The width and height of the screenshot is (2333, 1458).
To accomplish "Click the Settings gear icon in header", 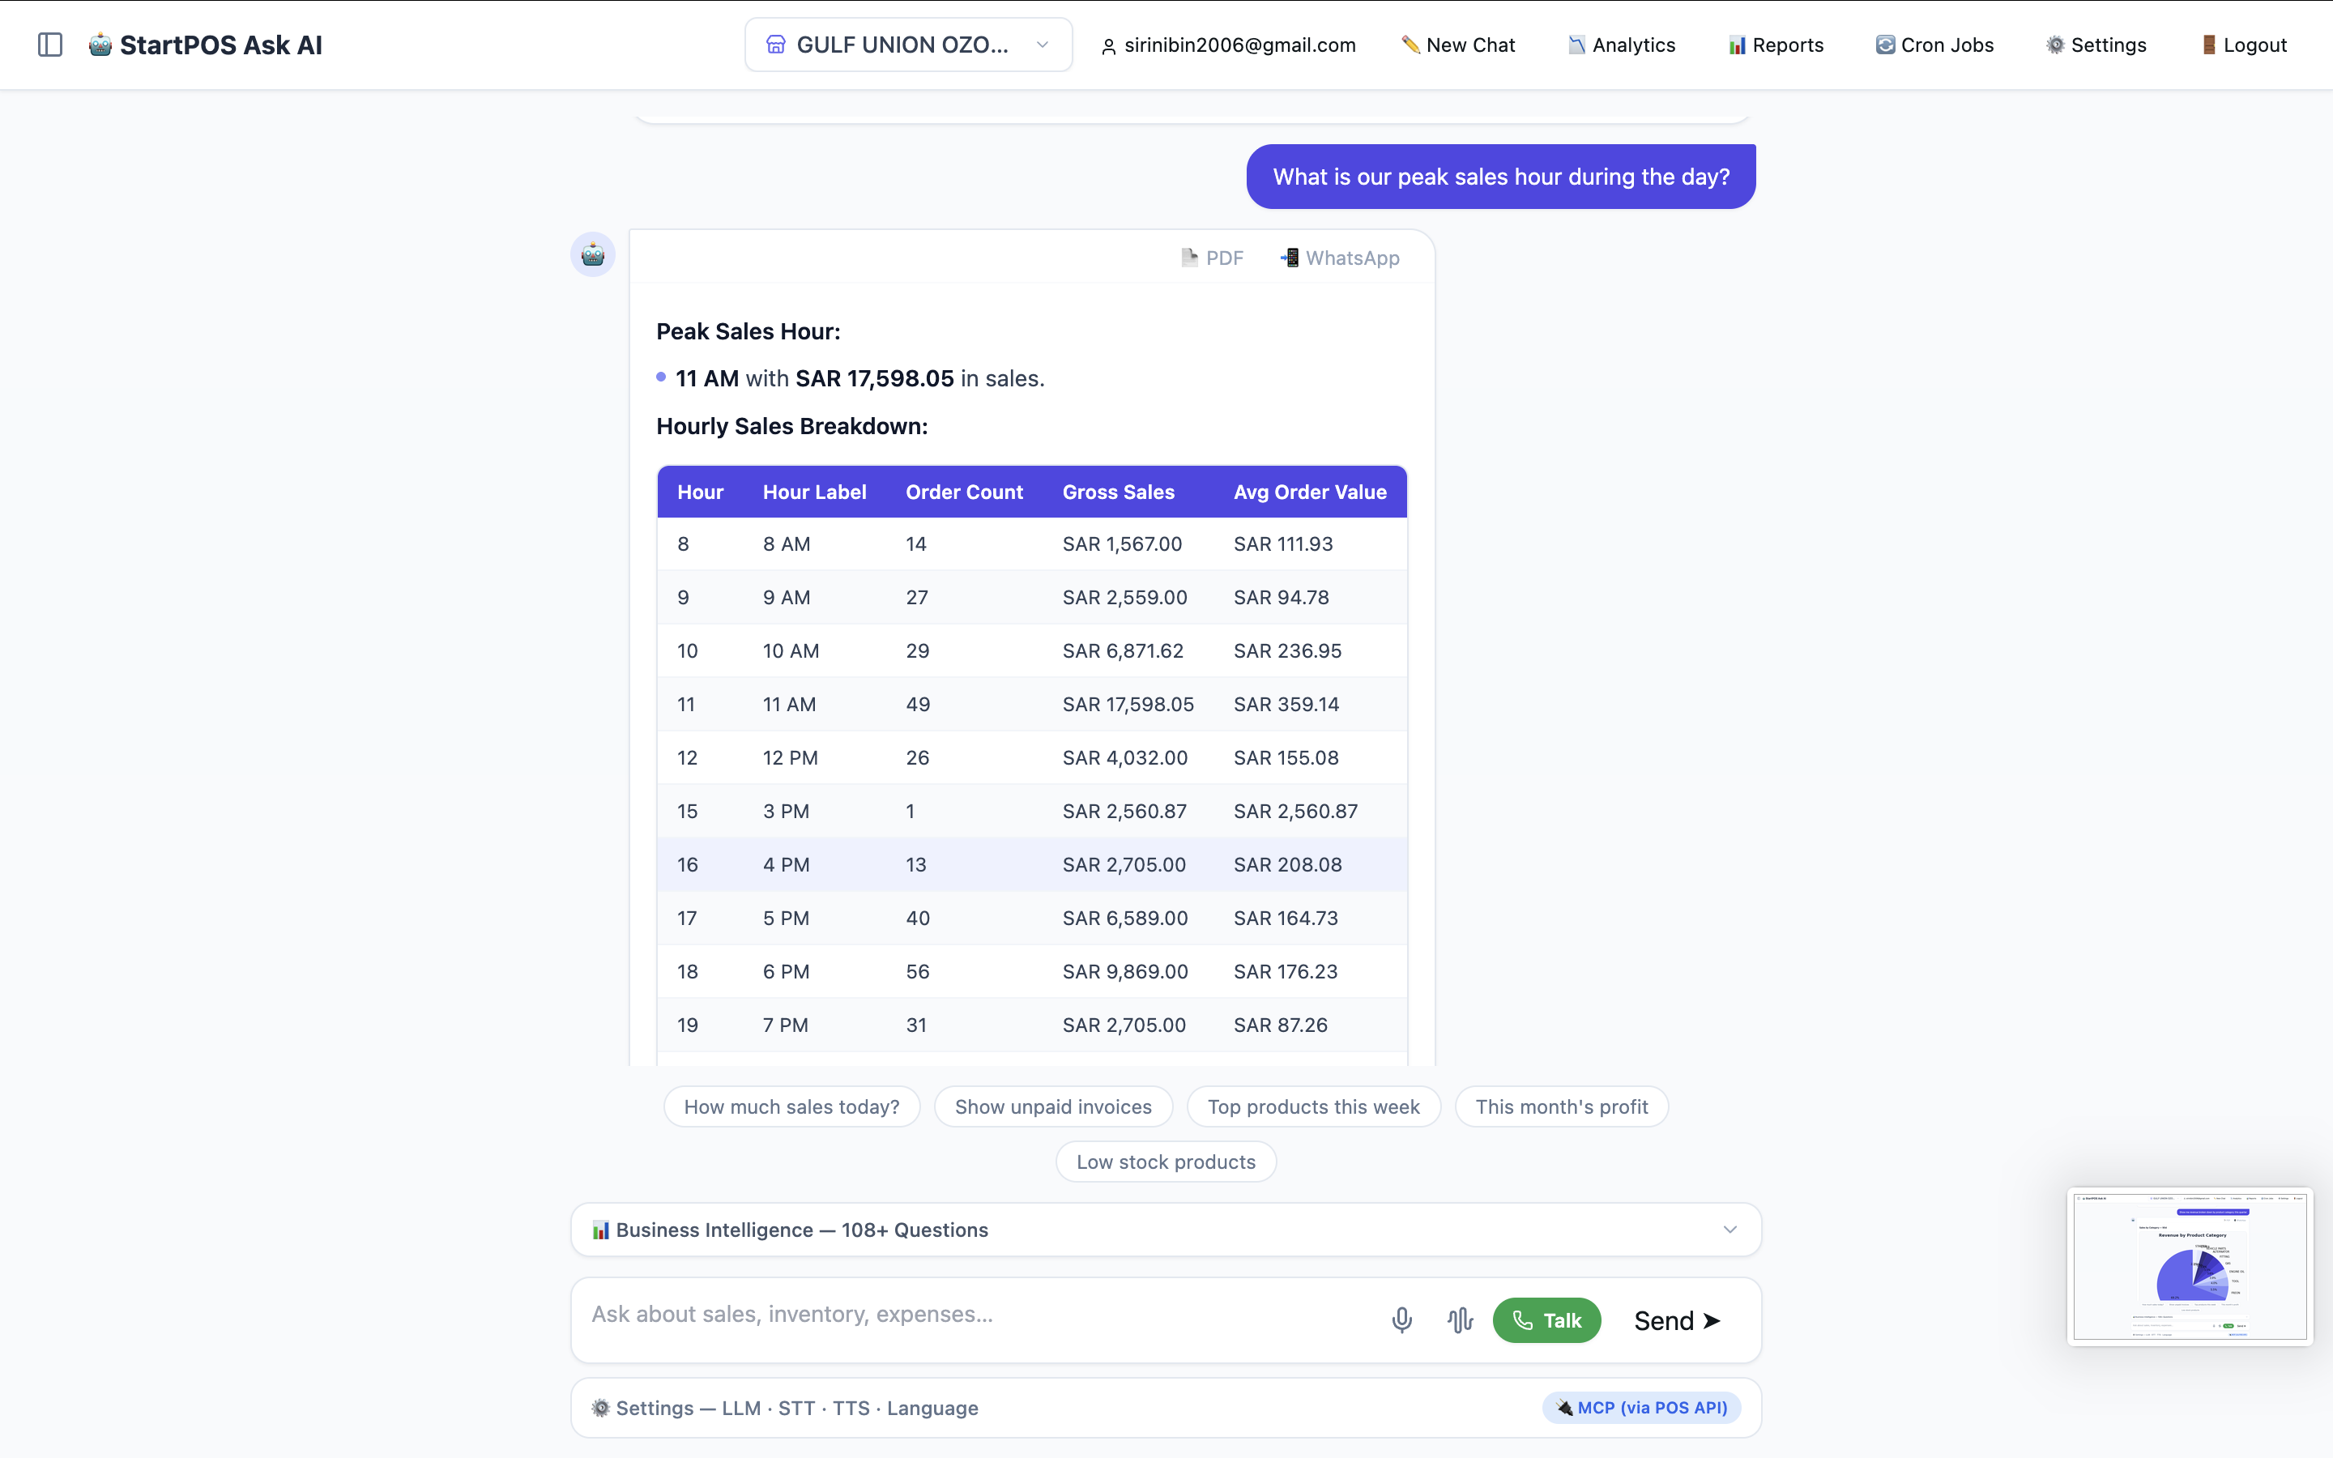I will tap(2056, 45).
